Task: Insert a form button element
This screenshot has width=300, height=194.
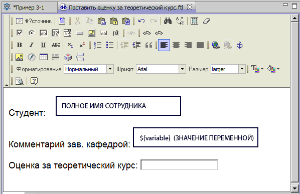Action: [x=80, y=33]
